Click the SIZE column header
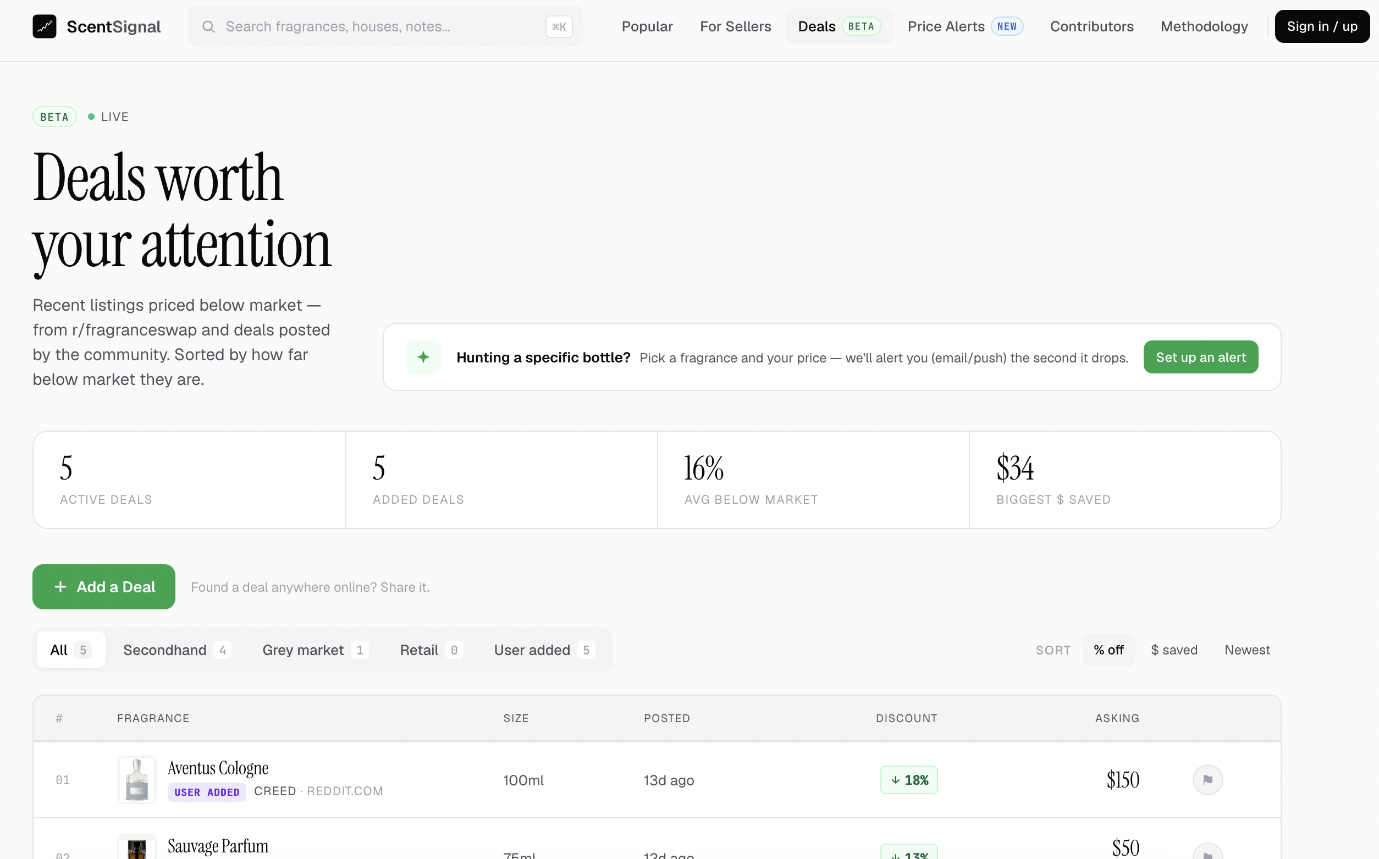The width and height of the screenshot is (1379, 859). point(516,718)
